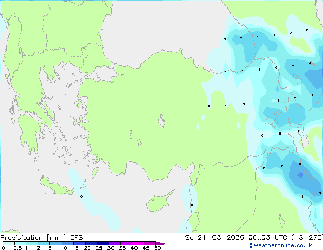Click the legend label '25'

(x=99, y=248)
